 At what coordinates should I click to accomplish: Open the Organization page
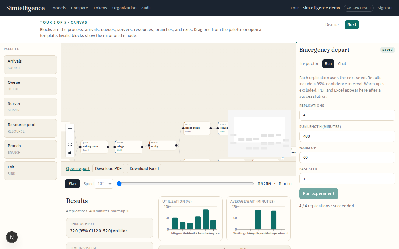point(124,8)
